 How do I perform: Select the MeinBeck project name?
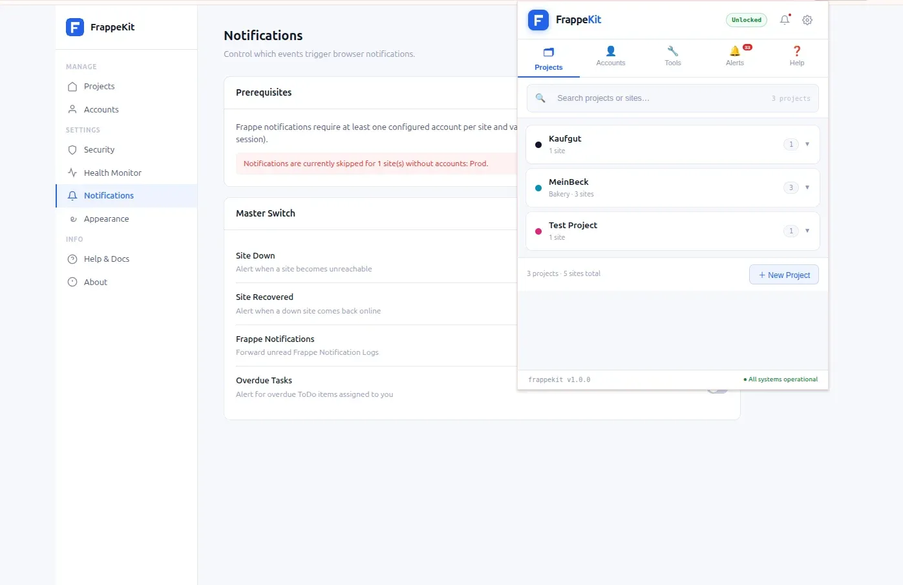tap(569, 182)
